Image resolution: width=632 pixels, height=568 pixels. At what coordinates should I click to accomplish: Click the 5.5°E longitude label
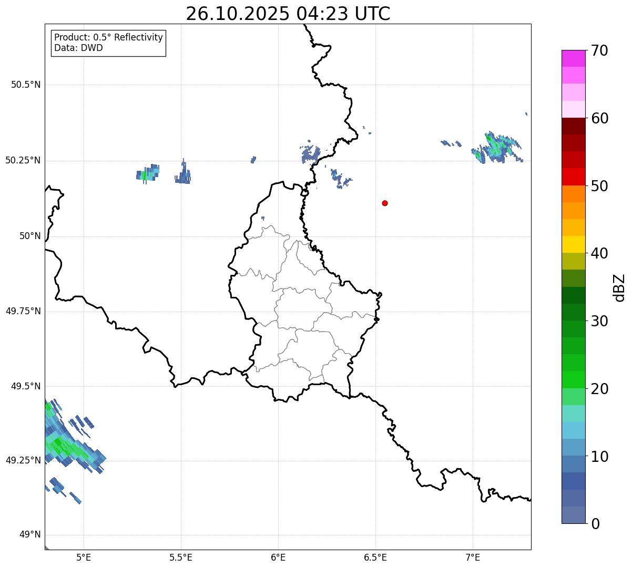pos(181,557)
